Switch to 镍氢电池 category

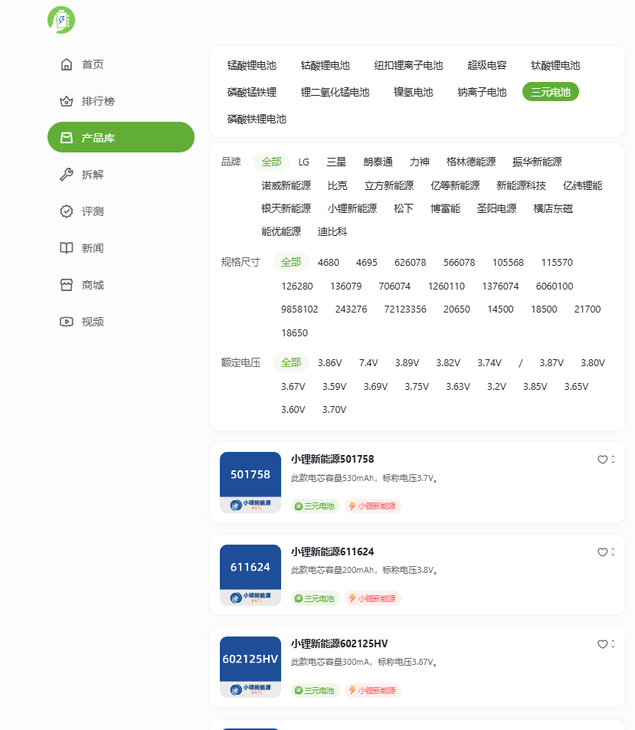point(414,92)
